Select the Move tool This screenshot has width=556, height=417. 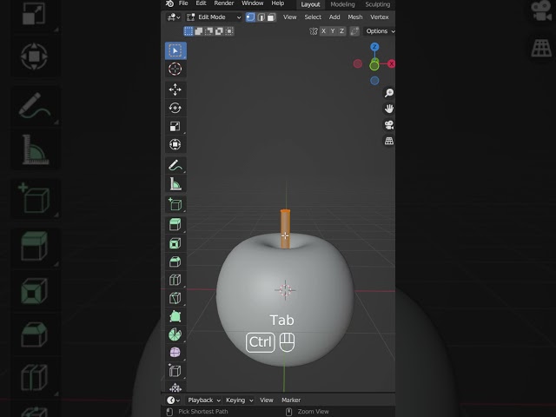175,89
